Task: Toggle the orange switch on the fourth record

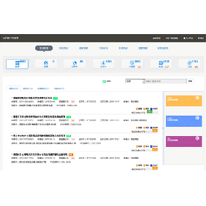Action: pyautogui.click(x=152, y=168)
